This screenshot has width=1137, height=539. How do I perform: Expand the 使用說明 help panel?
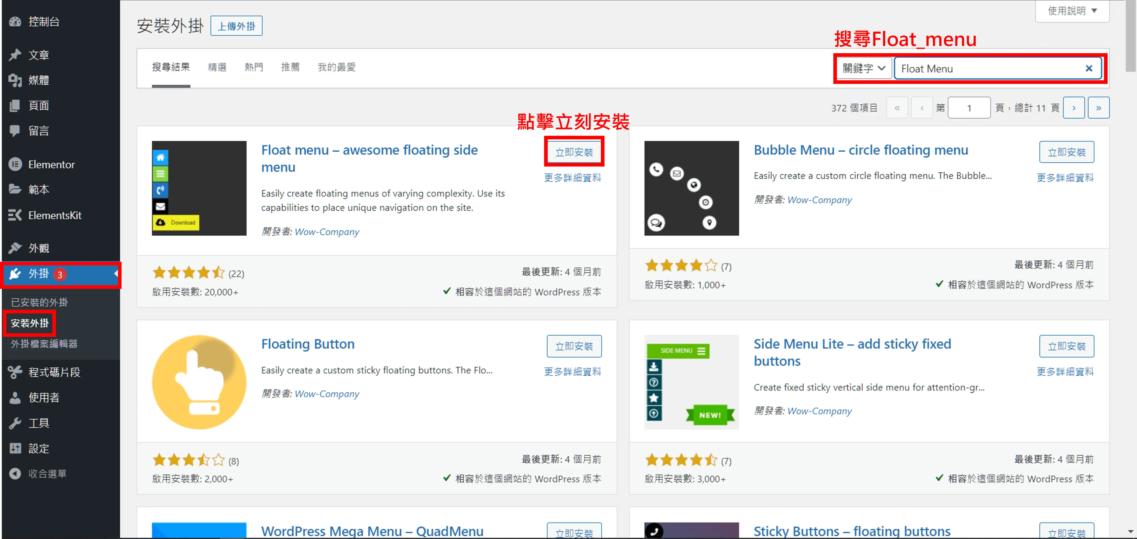point(1072,11)
